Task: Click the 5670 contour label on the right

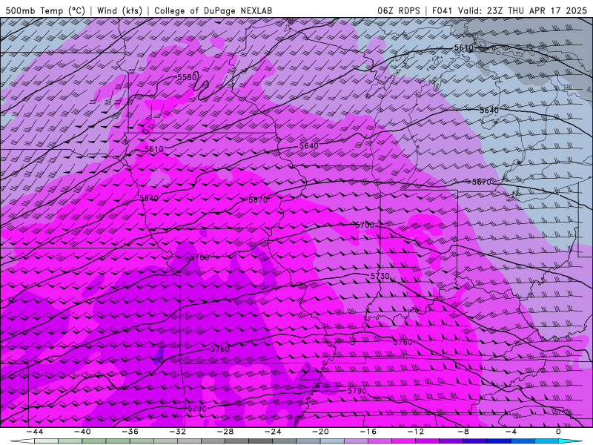Action: click(481, 182)
